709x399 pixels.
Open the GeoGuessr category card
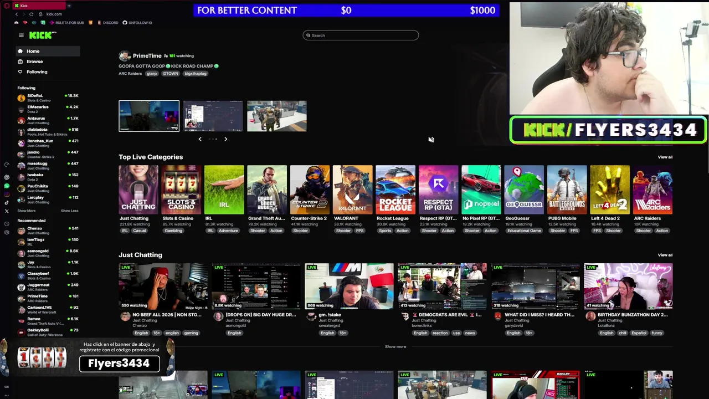click(x=524, y=190)
